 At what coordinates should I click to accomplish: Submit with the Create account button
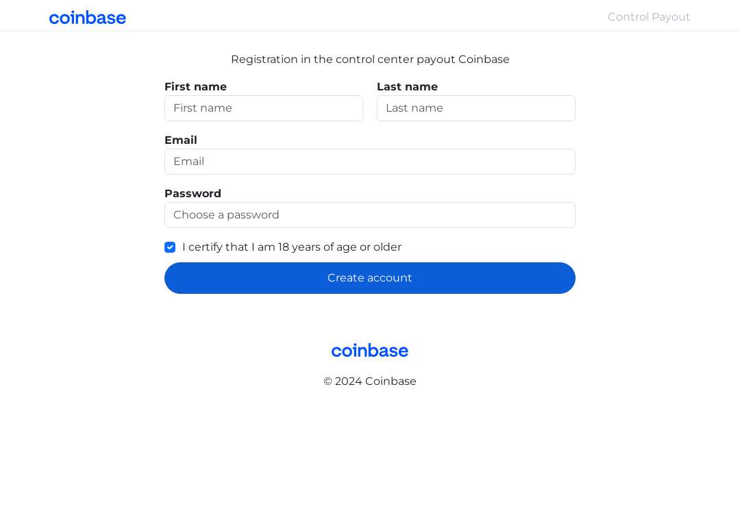[x=369, y=278]
